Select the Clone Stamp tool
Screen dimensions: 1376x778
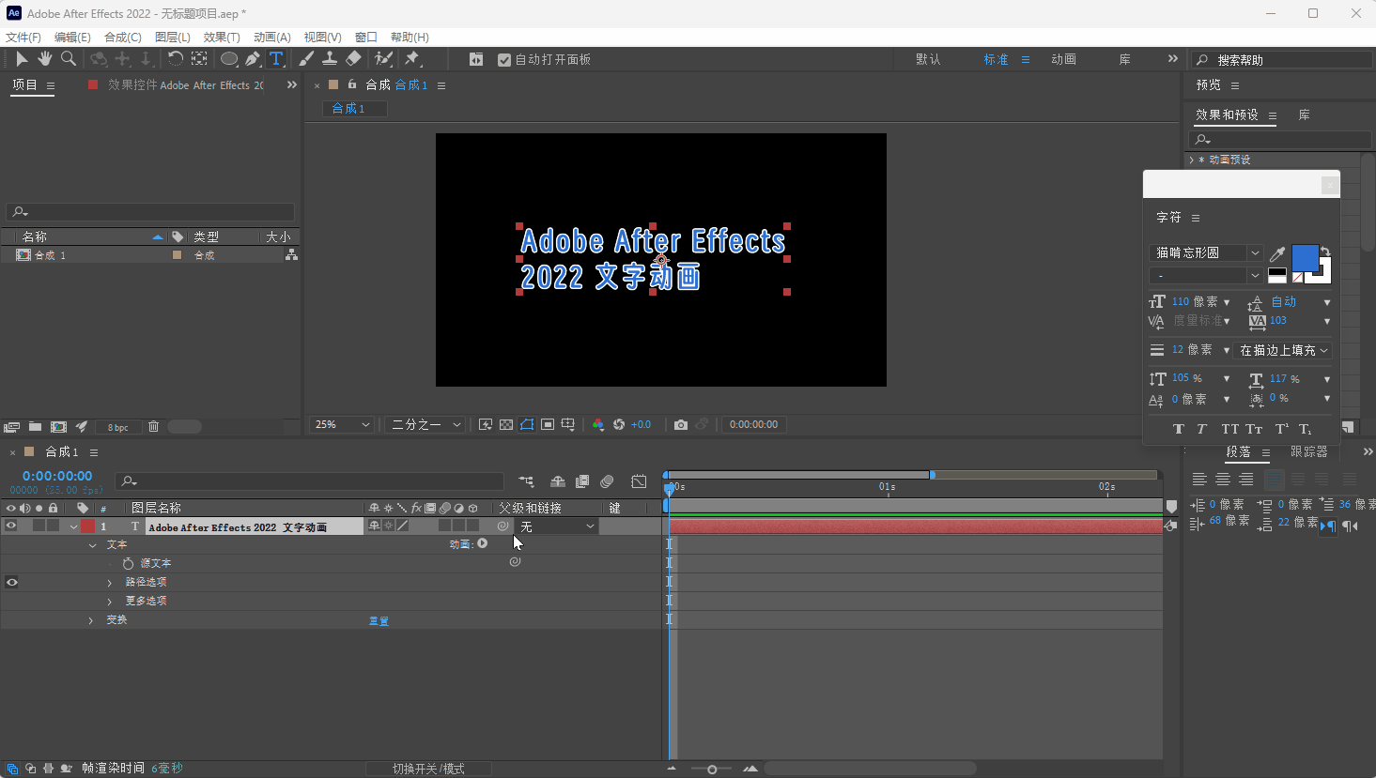click(330, 59)
